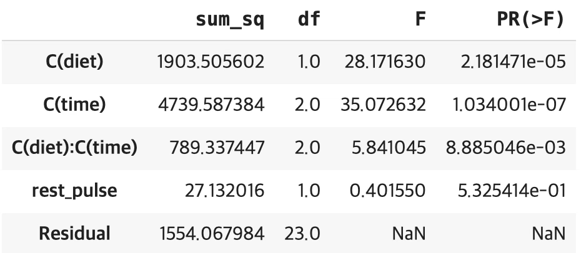Click the sum_sq column header

click(x=229, y=20)
